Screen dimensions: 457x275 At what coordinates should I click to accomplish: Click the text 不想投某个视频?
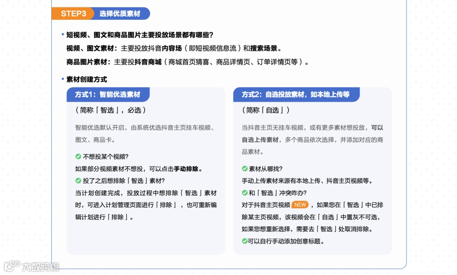[x=106, y=157]
